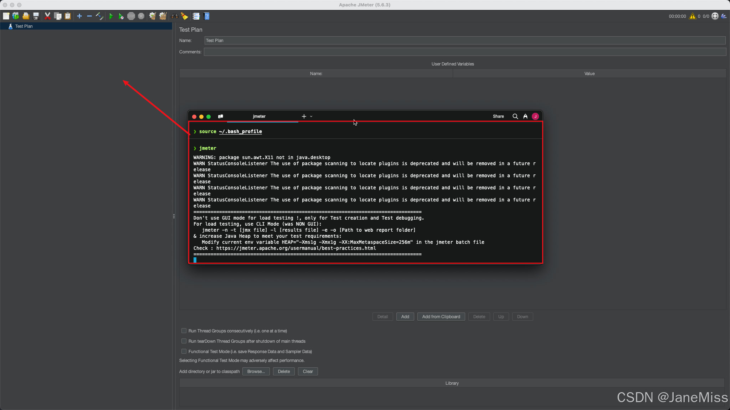730x410 pixels.
Task: Click Delete button next to Browse
Action: pyautogui.click(x=284, y=372)
